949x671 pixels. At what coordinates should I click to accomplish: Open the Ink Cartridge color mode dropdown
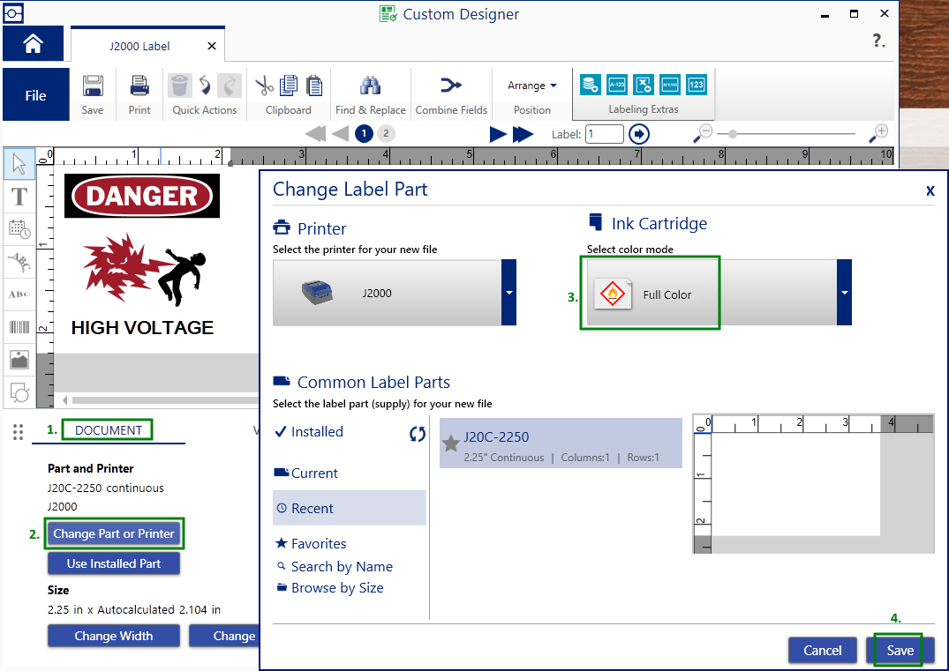click(844, 294)
